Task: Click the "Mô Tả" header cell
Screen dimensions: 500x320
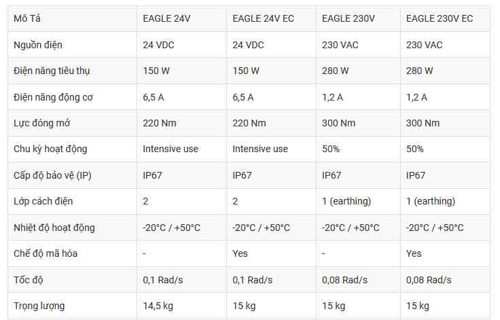Action: click(26, 19)
